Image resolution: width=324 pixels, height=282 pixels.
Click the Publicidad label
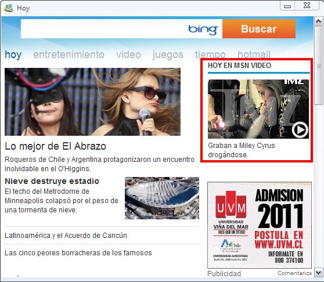point(224,273)
